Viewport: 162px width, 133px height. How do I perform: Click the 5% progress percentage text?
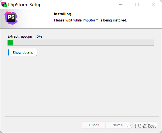(x=40, y=37)
